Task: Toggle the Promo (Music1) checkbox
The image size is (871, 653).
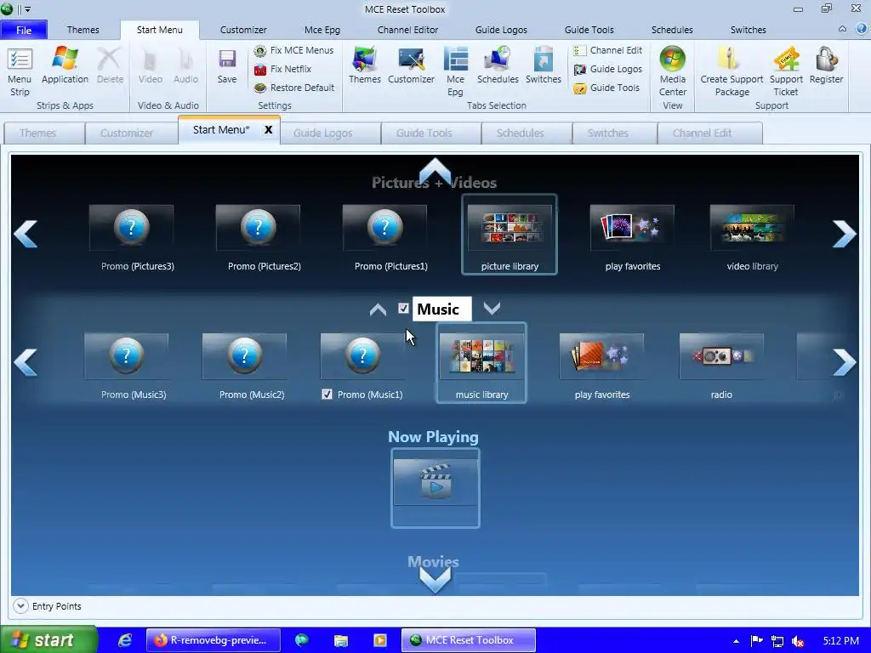Action: click(x=327, y=395)
